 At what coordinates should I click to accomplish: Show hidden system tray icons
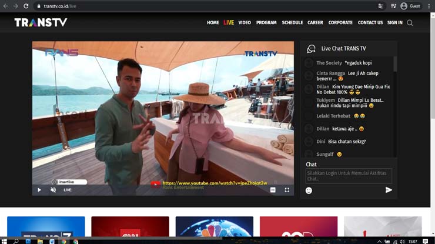(x=379, y=242)
